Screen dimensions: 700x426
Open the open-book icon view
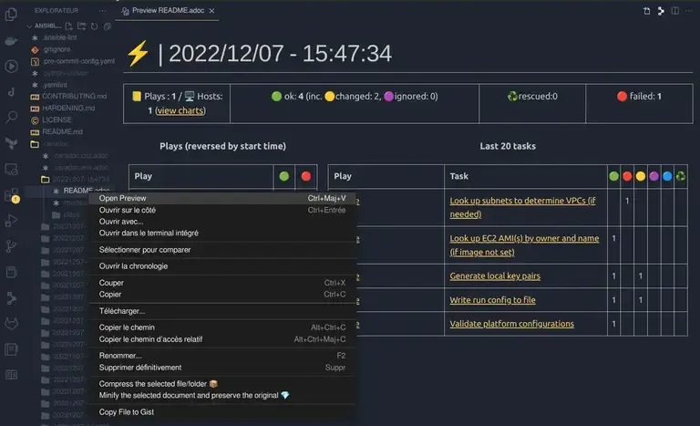[x=11, y=375]
